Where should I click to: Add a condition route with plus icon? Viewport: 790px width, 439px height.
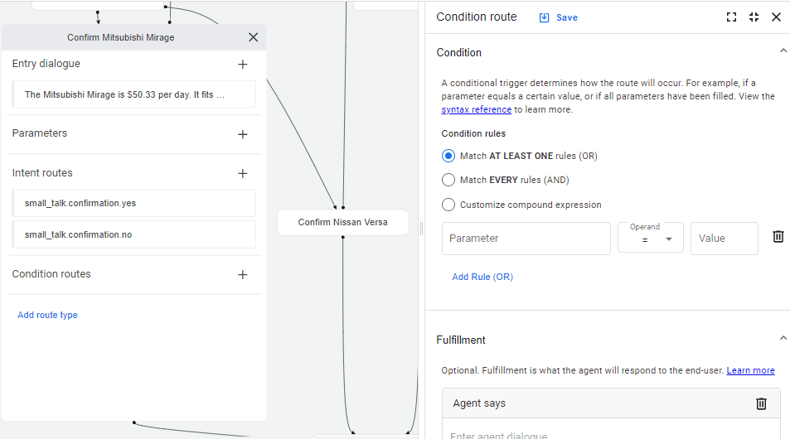pyautogui.click(x=243, y=275)
